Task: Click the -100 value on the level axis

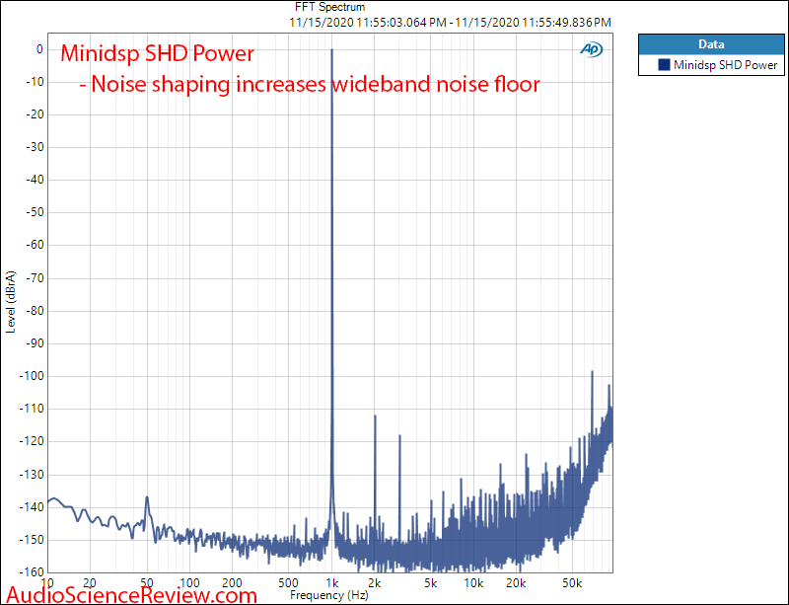Action: [x=32, y=376]
